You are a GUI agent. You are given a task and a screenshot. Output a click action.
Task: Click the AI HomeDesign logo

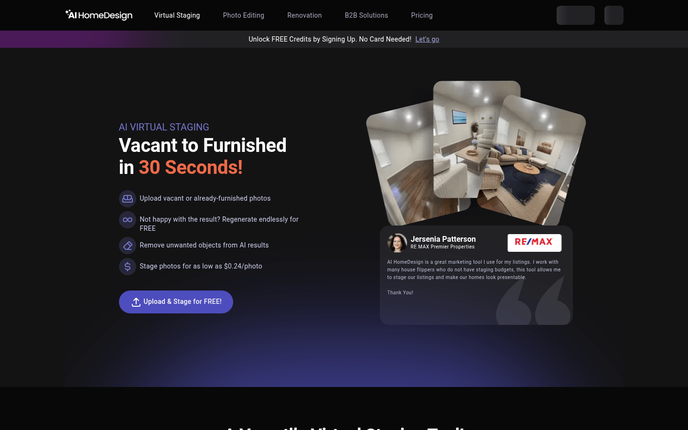click(99, 15)
